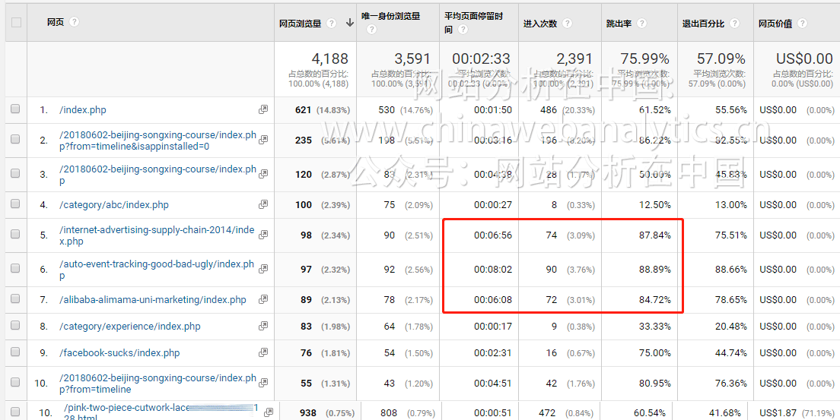Tick the checkbox for row 1 /index.php
Viewport: 840px width, 420px height.
15,109
